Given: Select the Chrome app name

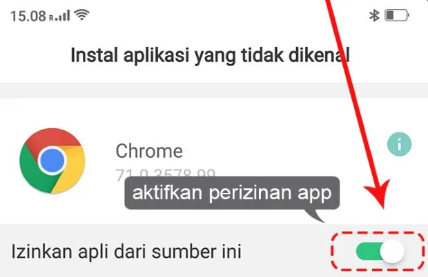Looking at the screenshot, I should (149, 151).
